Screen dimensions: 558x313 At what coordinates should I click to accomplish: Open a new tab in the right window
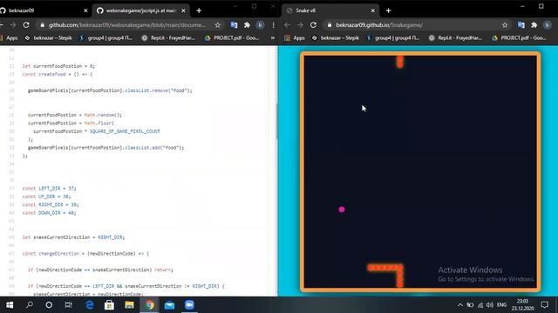[x=388, y=10]
